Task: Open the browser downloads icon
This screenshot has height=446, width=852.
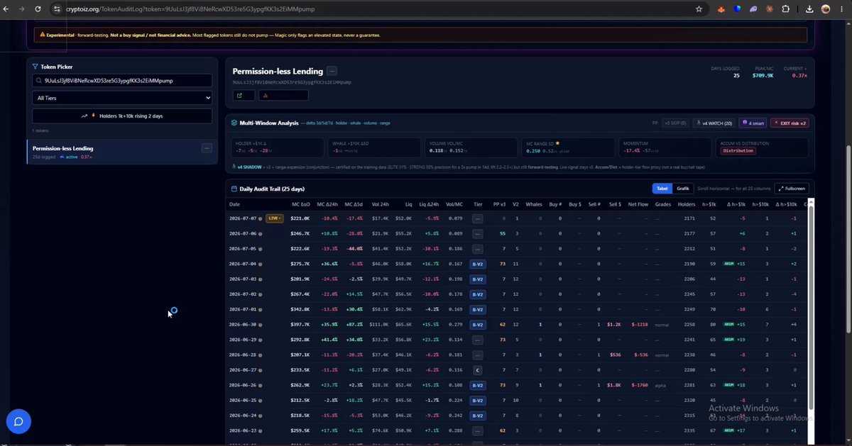Action: click(810, 9)
